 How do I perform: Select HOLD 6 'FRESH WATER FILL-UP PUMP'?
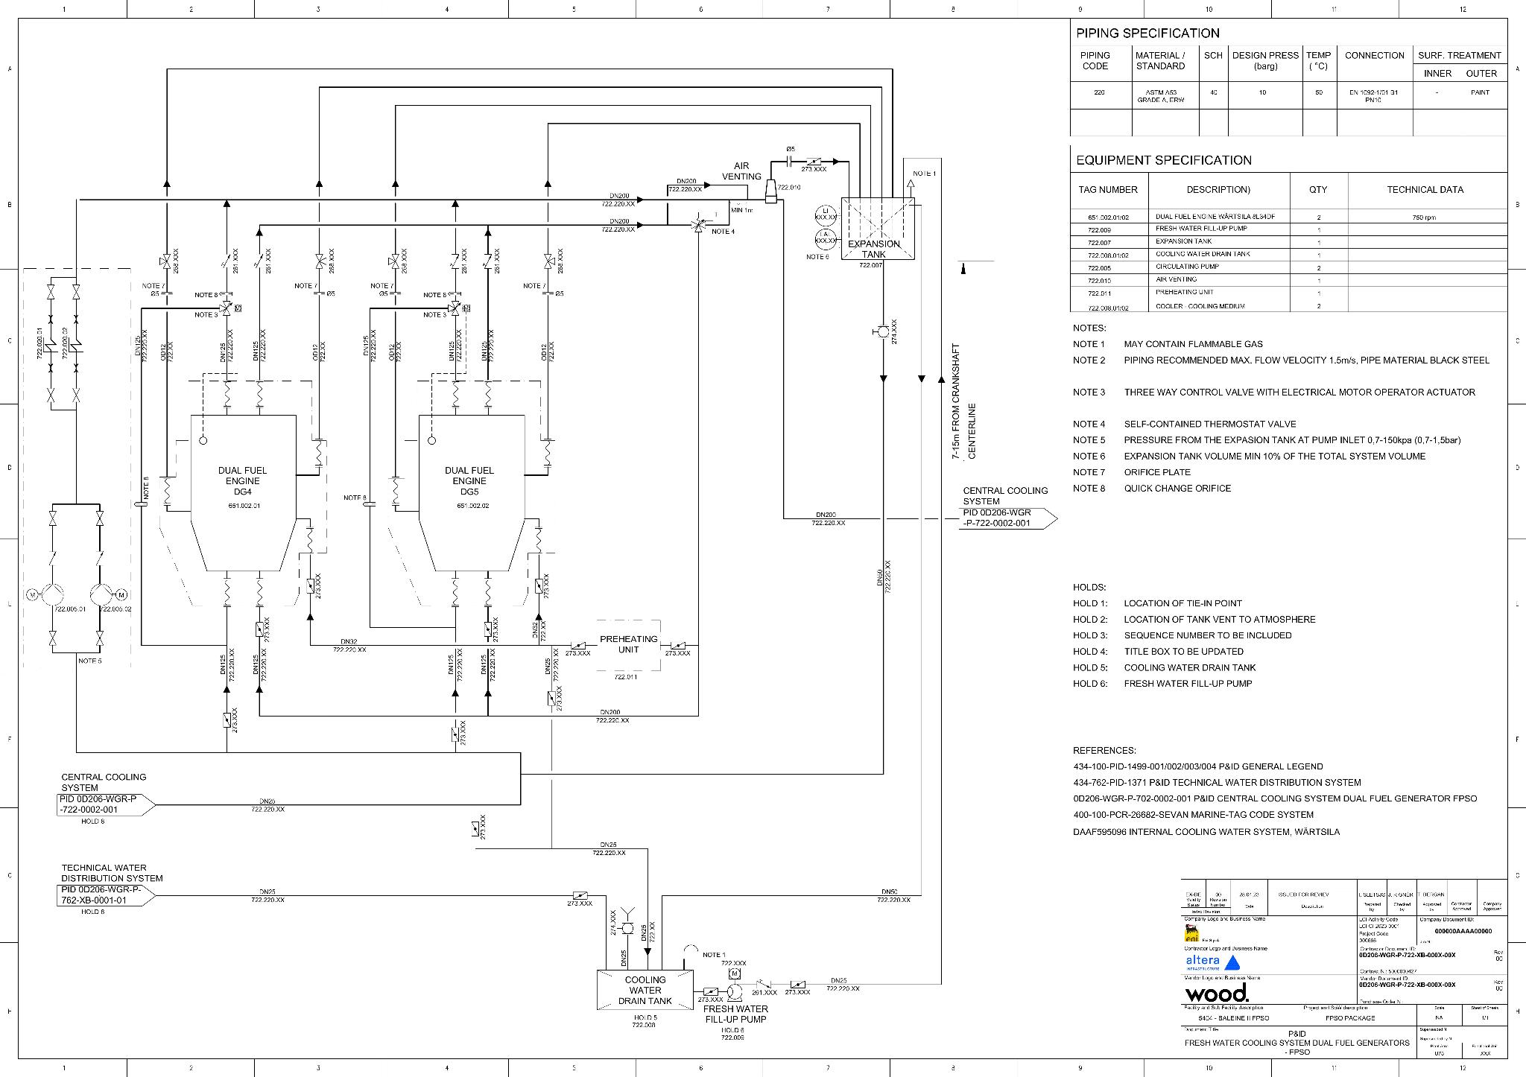(1188, 684)
